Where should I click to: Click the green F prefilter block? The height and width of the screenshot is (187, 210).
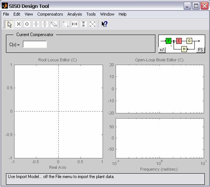[168, 41]
